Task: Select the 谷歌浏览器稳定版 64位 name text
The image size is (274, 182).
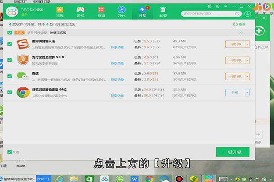Action: point(49,89)
